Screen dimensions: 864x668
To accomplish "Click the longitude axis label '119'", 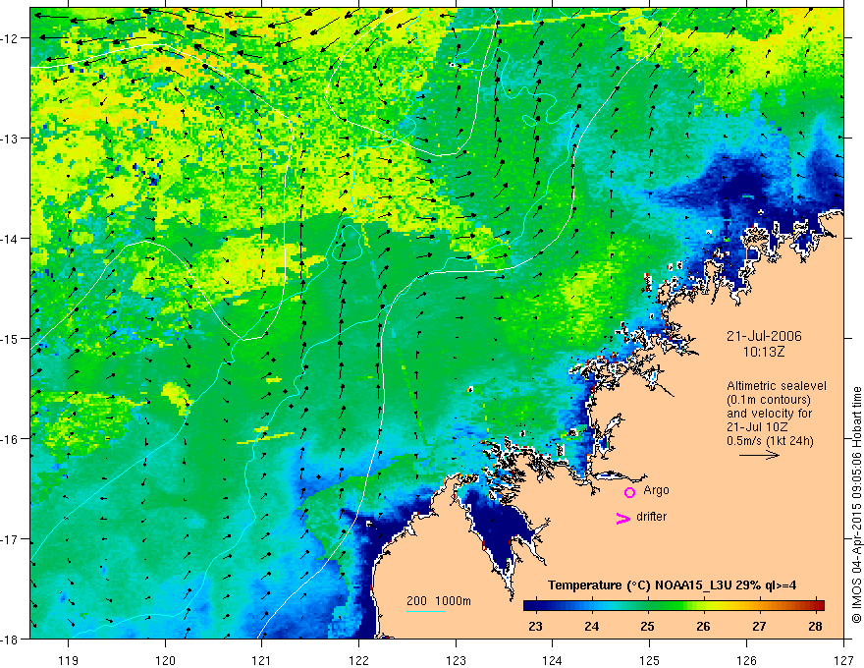I will pyautogui.click(x=69, y=660).
